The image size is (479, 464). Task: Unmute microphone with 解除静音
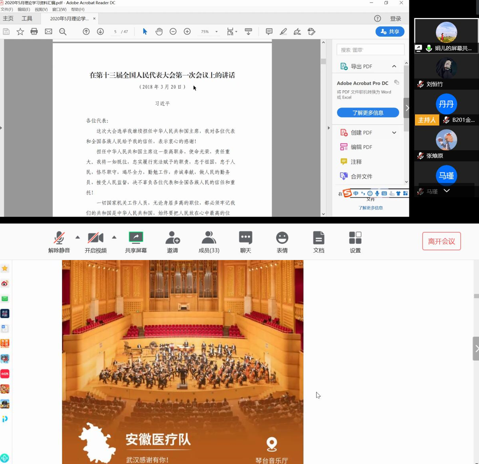[x=59, y=242]
